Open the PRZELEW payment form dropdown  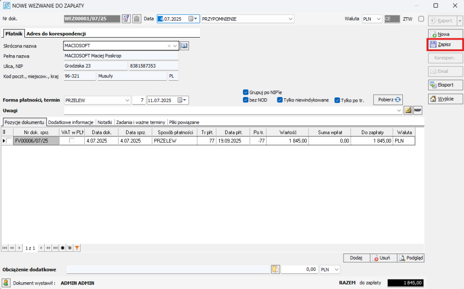pyautogui.click(x=126, y=100)
